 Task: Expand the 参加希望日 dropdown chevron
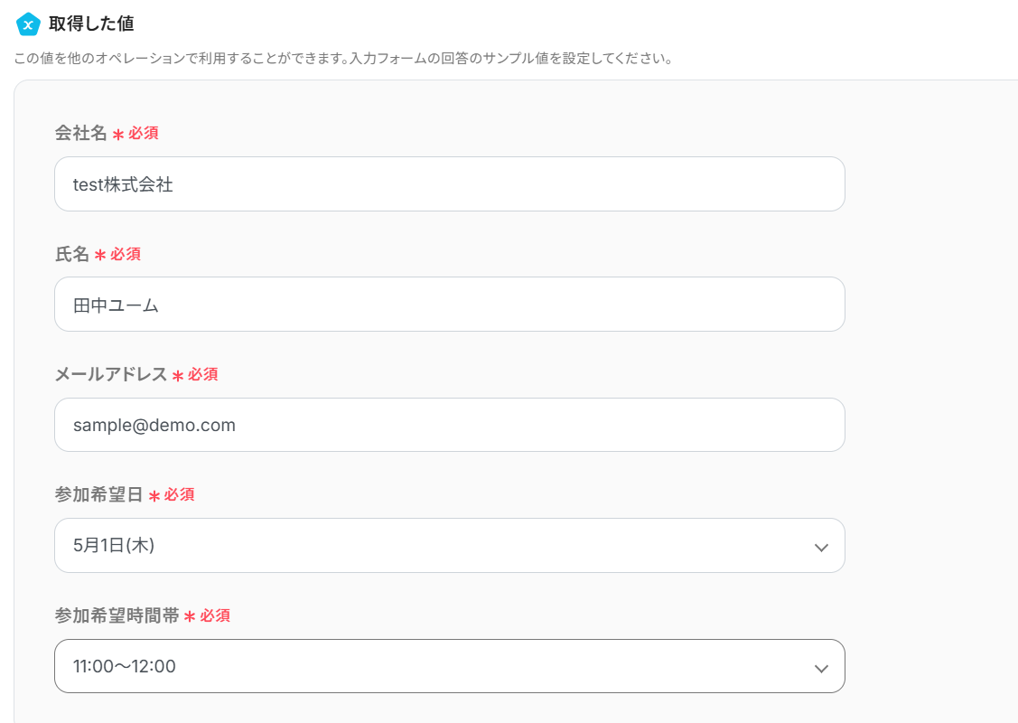click(x=820, y=547)
